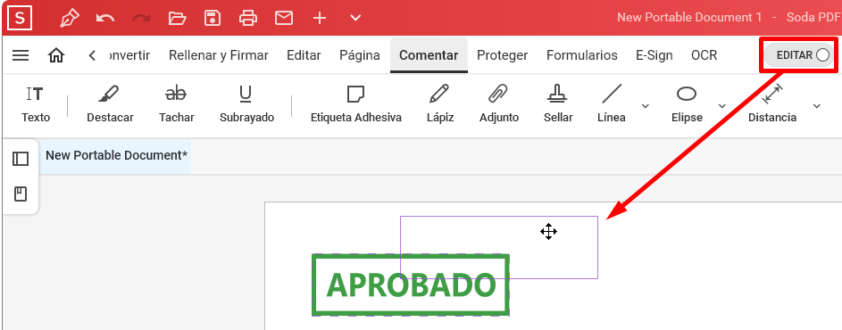Open the New Portable Document* tab
Viewport: 842px width, 330px height.
(x=116, y=155)
